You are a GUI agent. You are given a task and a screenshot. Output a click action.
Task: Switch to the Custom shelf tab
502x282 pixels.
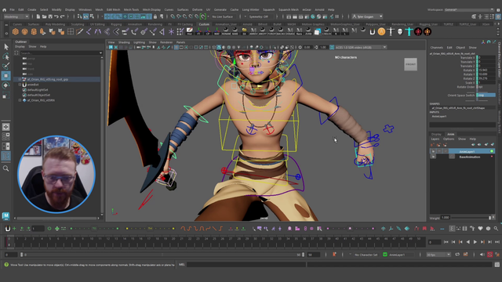pyautogui.click(x=204, y=24)
